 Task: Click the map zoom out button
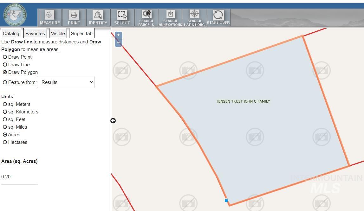[118, 43]
